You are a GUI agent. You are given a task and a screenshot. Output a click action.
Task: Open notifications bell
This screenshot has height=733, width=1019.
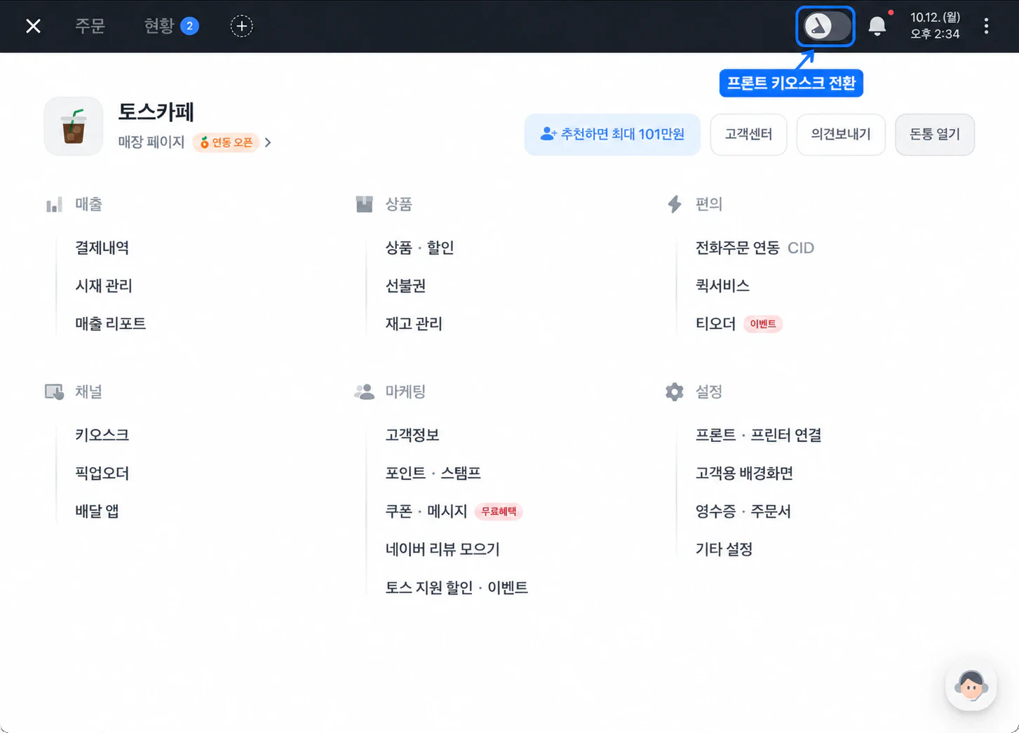[877, 26]
